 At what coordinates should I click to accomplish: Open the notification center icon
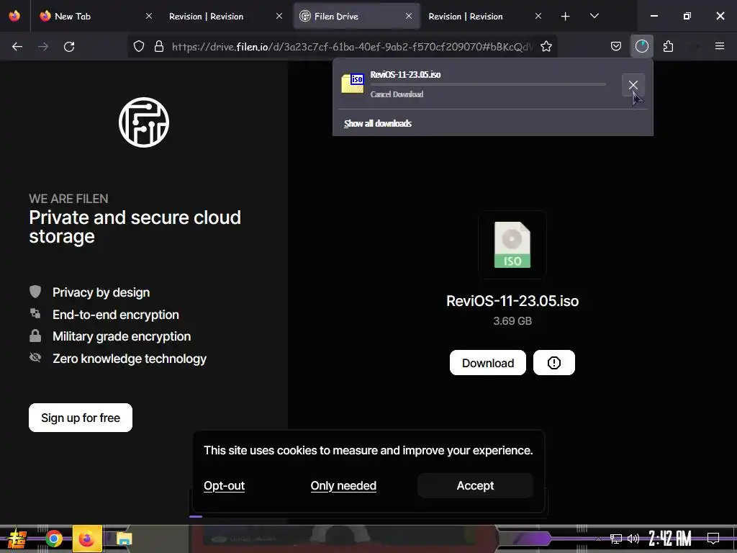(x=713, y=539)
